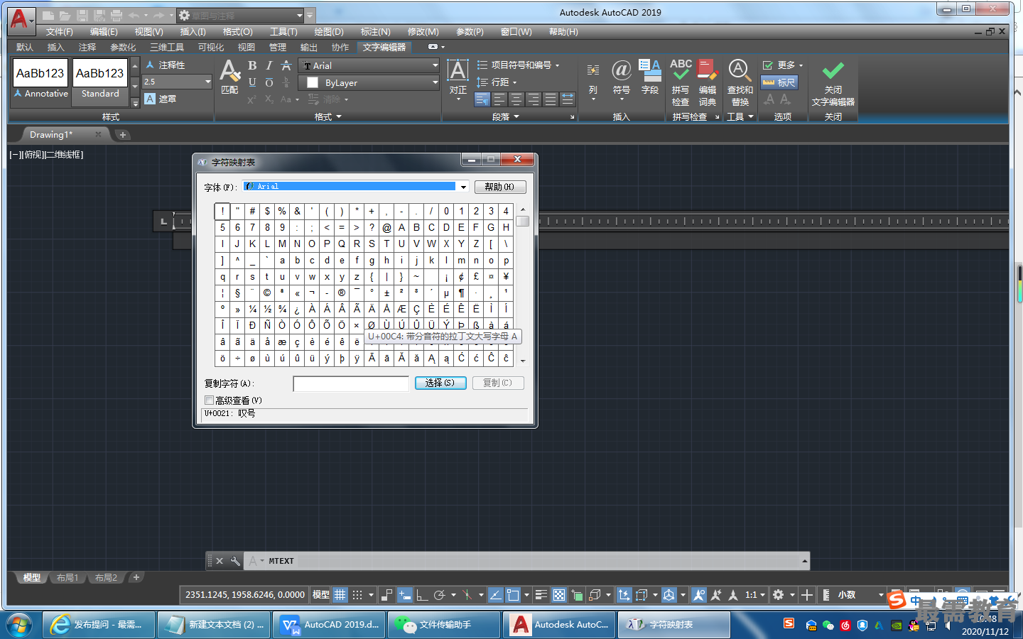Click the green checkmark to close text editor
Screen dimensions: 1023x639
833,71
